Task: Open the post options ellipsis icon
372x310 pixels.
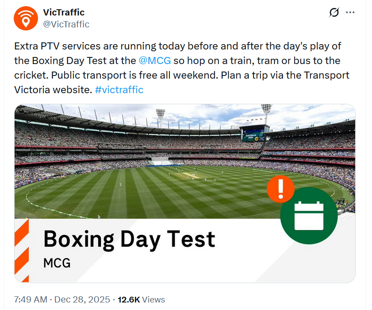Action: pos(350,13)
